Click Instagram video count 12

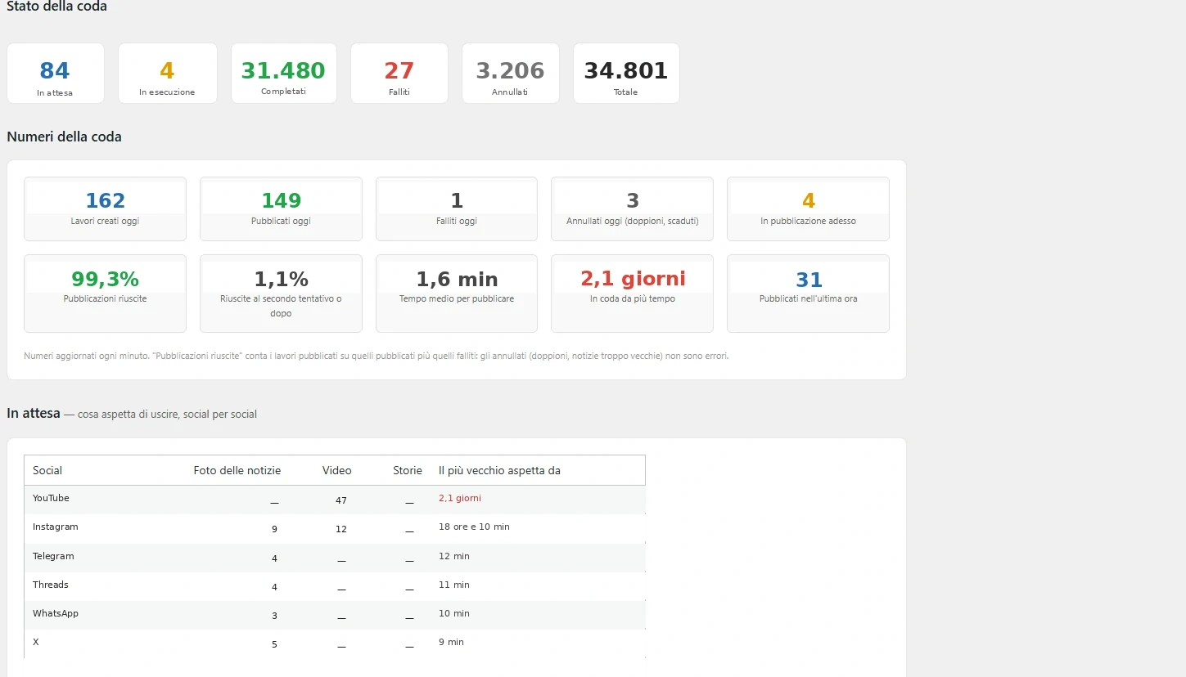click(341, 529)
